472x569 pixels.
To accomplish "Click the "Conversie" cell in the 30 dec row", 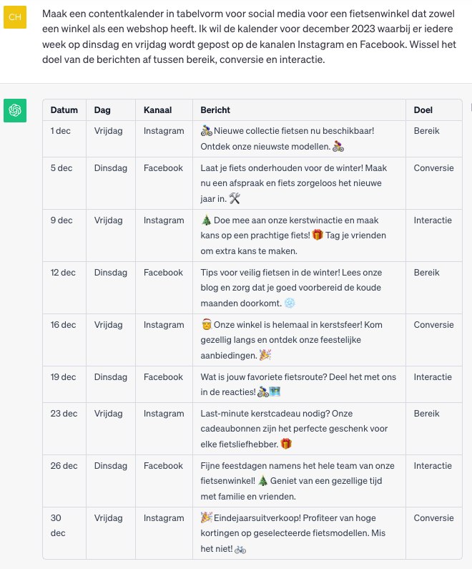I will [x=433, y=518].
